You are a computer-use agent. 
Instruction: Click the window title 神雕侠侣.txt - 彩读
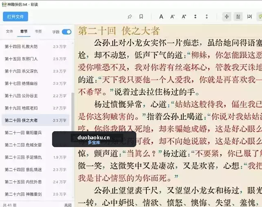click(22, 4)
